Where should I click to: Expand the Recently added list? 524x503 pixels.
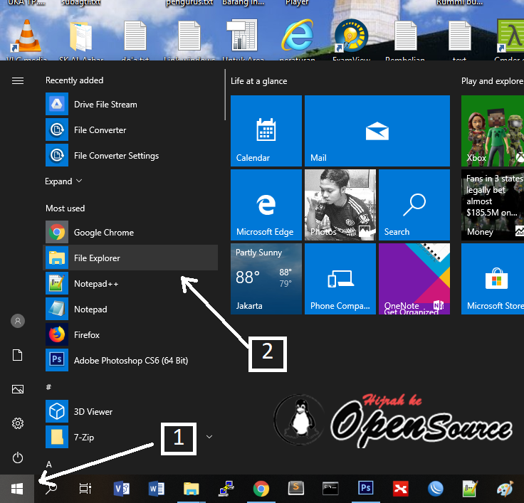tap(63, 181)
